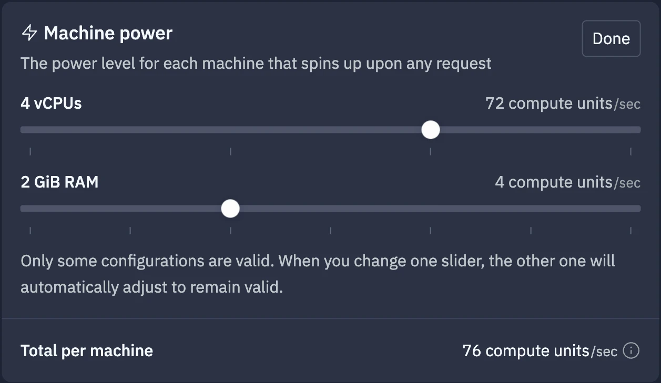The height and width of the screenshot is (383, 661).
Task: Click the 76 compute units/sec total
Action: tap(540, 350)
